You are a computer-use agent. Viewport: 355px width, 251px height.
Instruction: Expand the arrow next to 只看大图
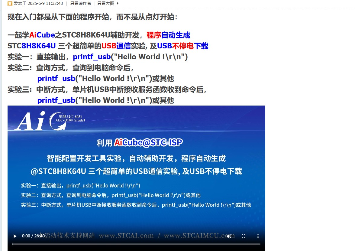118,3
